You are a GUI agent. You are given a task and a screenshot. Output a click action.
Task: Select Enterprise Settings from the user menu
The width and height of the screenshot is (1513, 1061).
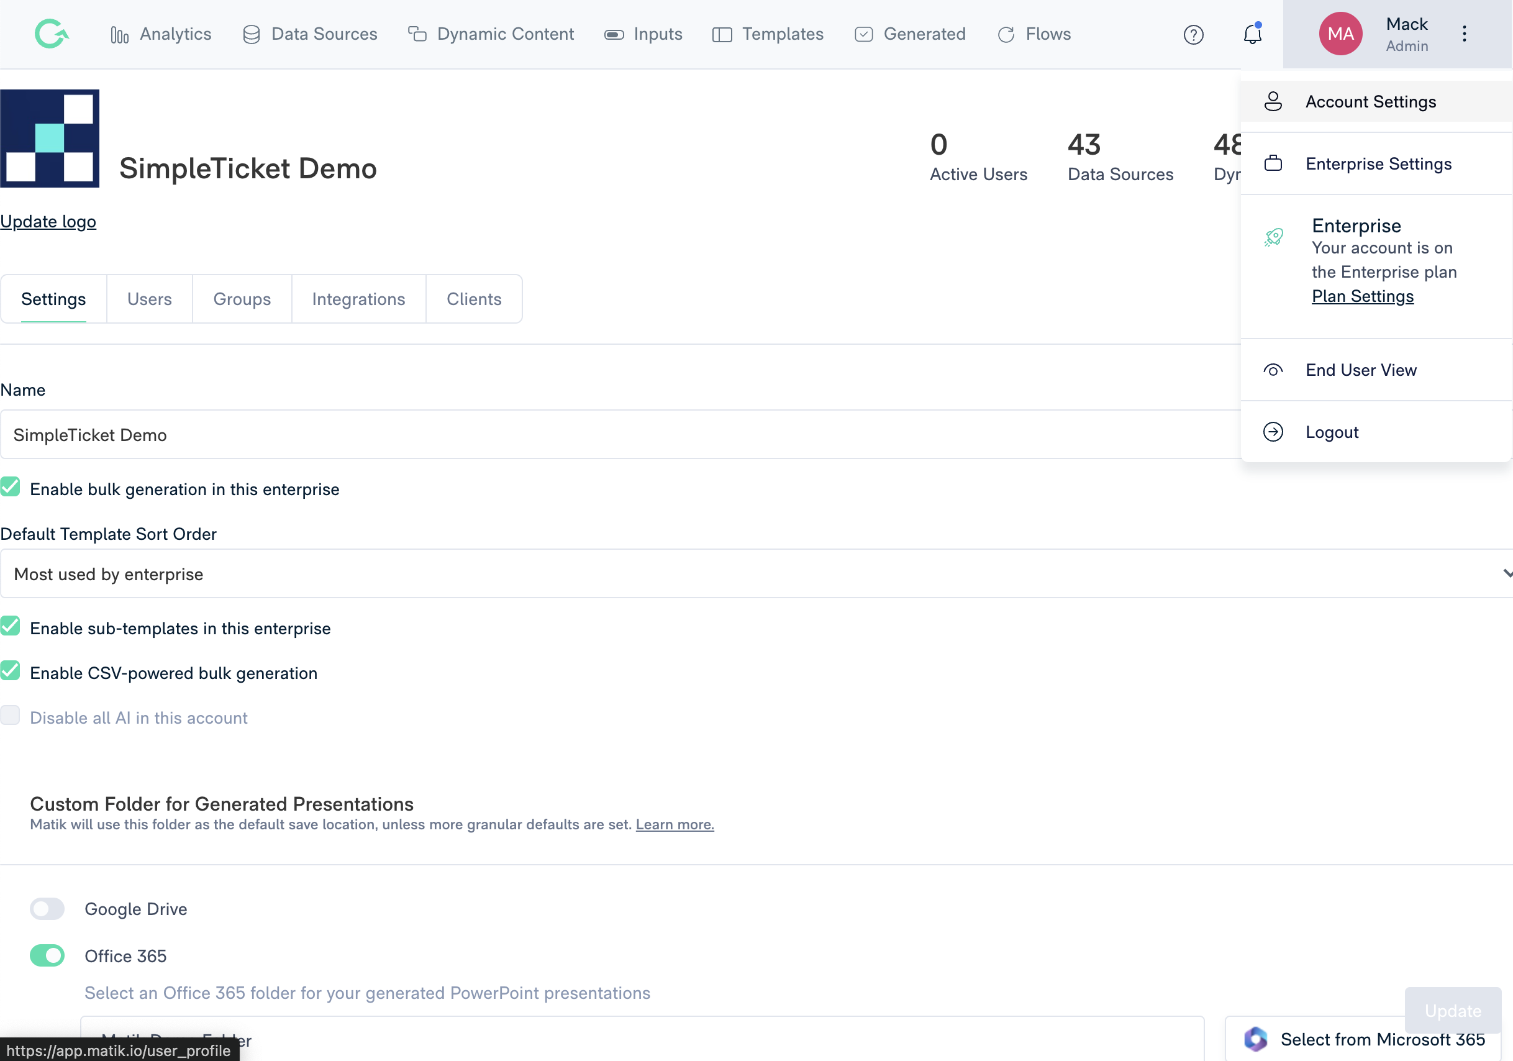pos(1378,164)
